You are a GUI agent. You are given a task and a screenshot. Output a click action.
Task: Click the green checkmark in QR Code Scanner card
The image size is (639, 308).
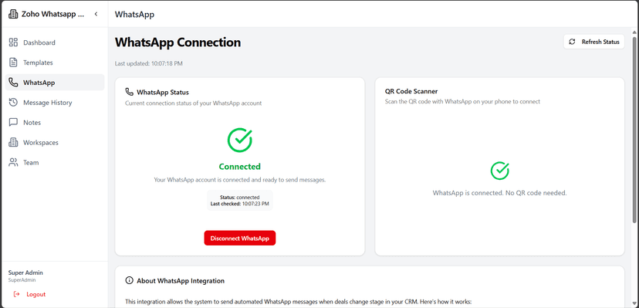tap(499, 171)
